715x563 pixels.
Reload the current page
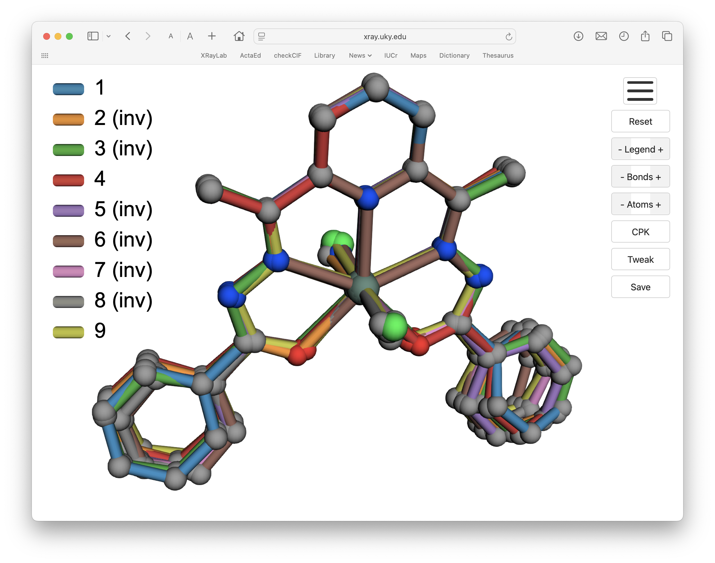tap(509, 36)
